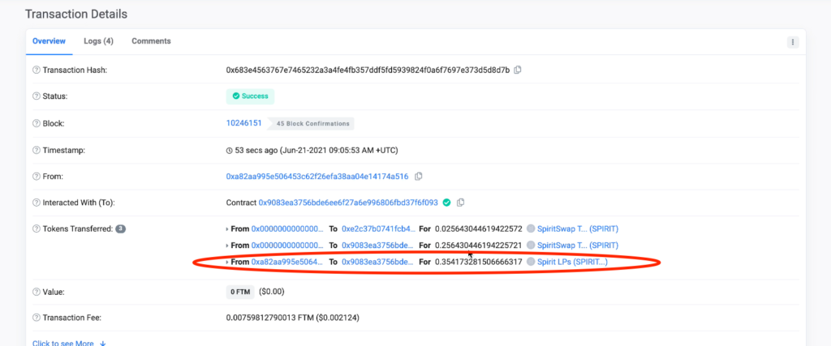831x346 pixels.
Task: Expand arrow of first token transfer row
Action: tap(227, 229)
